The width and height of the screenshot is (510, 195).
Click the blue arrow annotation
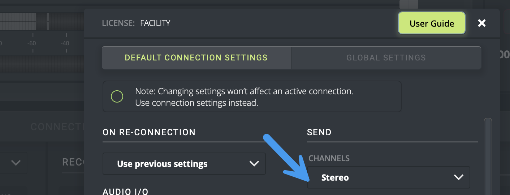[285, 158]
